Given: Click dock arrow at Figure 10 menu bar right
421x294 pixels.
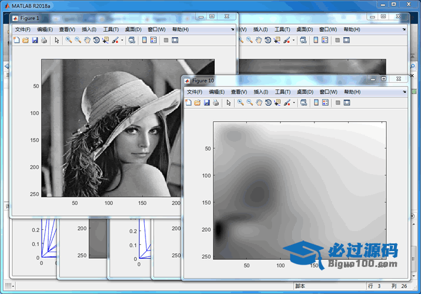Looking at the screenshot, I should (x=404, y=92).
